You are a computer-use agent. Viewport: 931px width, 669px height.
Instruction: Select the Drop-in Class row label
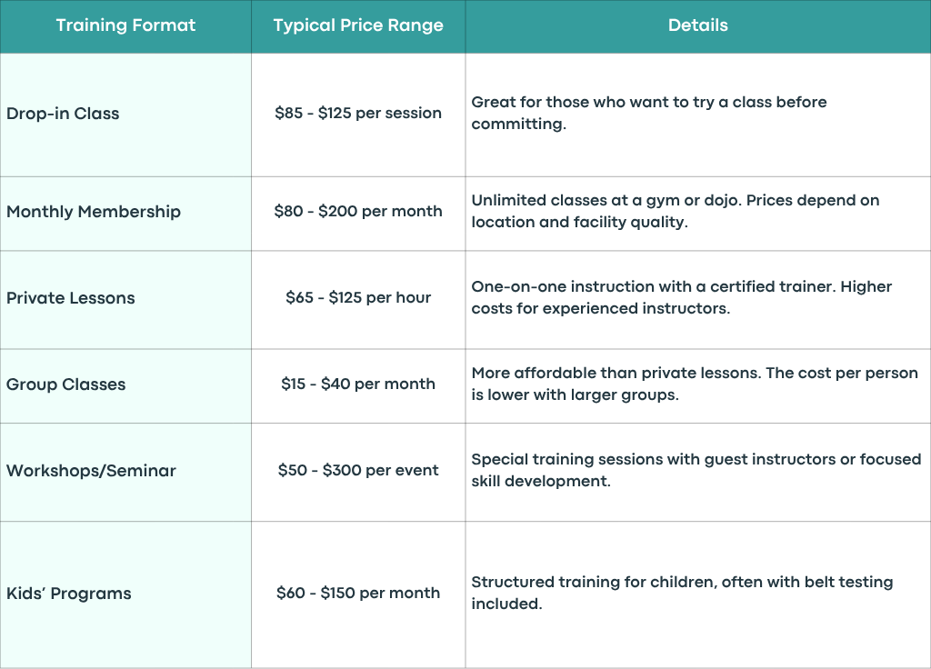(63, 114)
